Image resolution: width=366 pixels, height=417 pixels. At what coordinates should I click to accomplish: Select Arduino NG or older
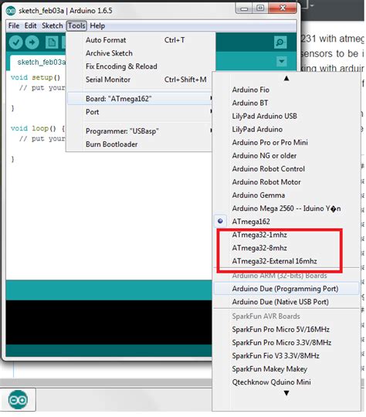pos(286,156)
